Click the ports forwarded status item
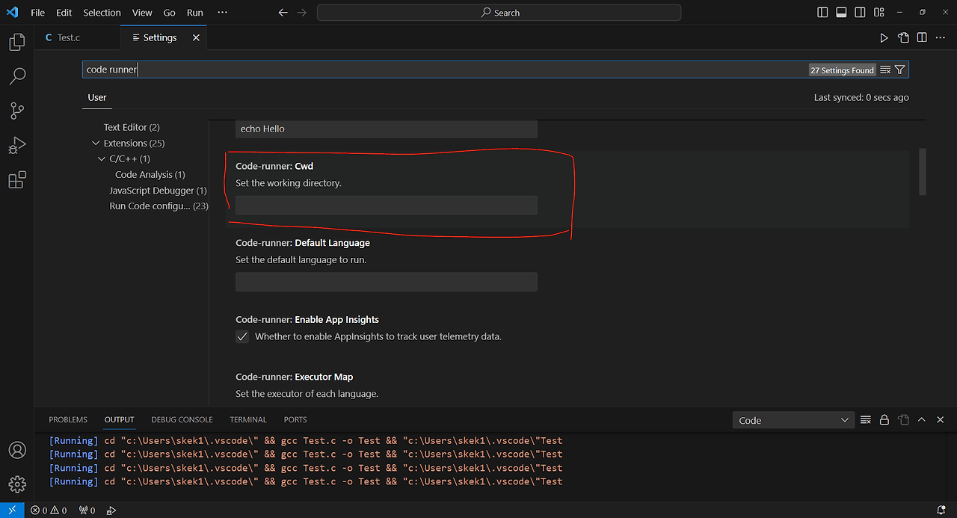The width and height of the screenshot is (957, 518). (x=87, y=511)
